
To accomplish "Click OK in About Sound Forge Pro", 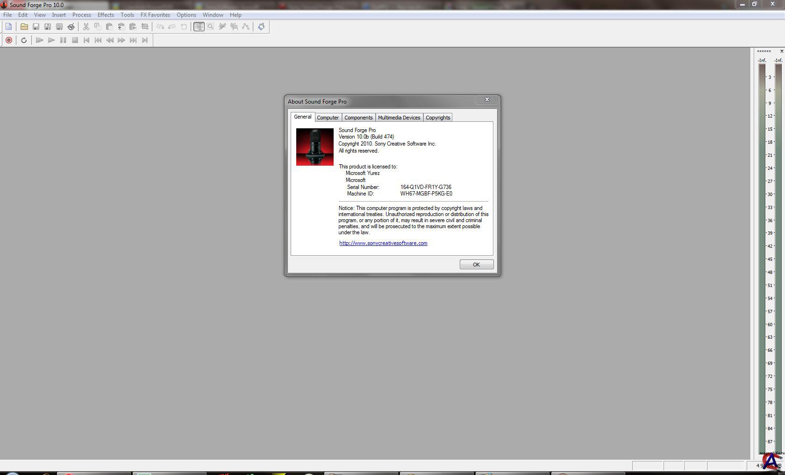I will coord(477,265).
